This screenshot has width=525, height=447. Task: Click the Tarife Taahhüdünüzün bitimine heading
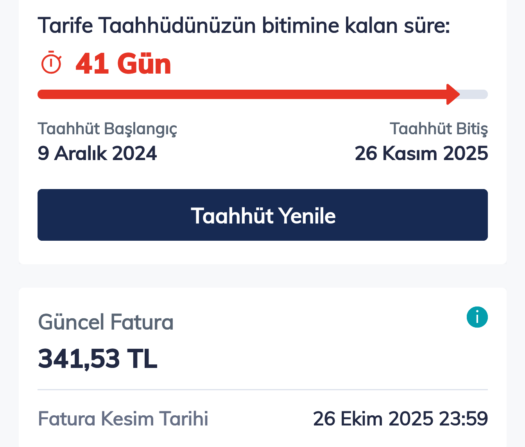(244, 26)
